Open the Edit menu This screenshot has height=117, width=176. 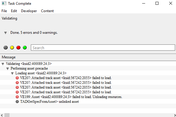point(14,11)
